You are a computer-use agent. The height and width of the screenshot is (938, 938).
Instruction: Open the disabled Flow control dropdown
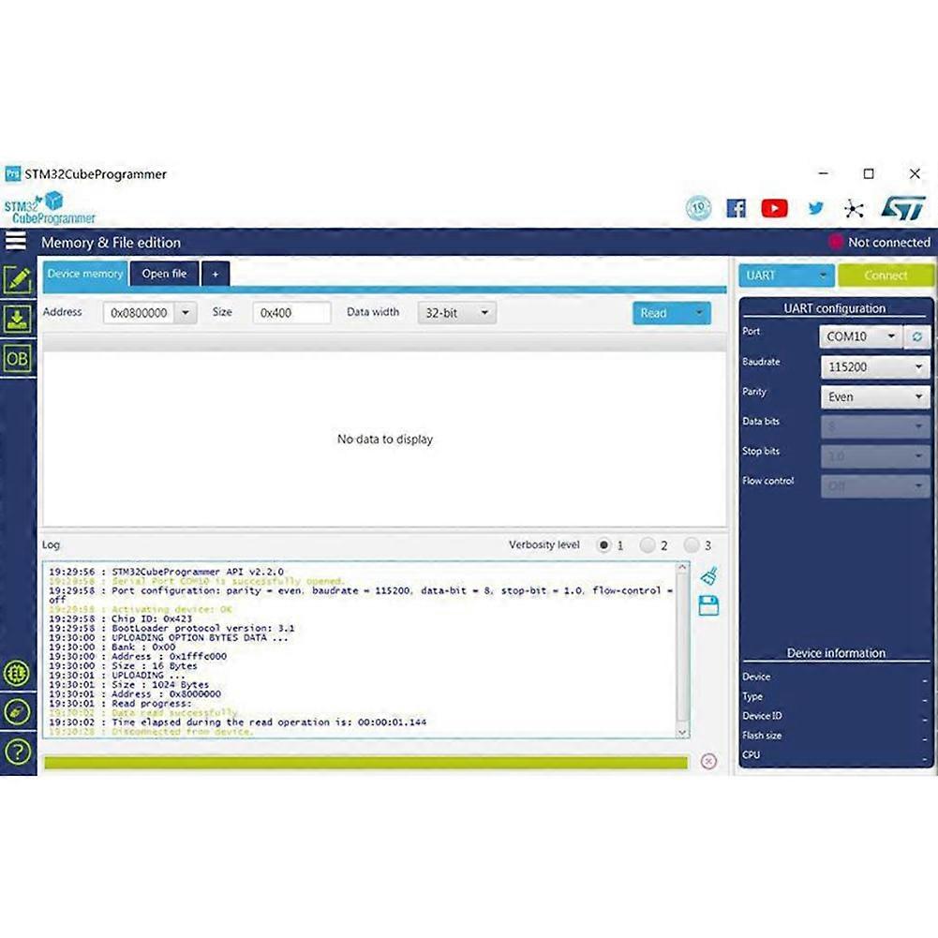click(x=875, y=486)
